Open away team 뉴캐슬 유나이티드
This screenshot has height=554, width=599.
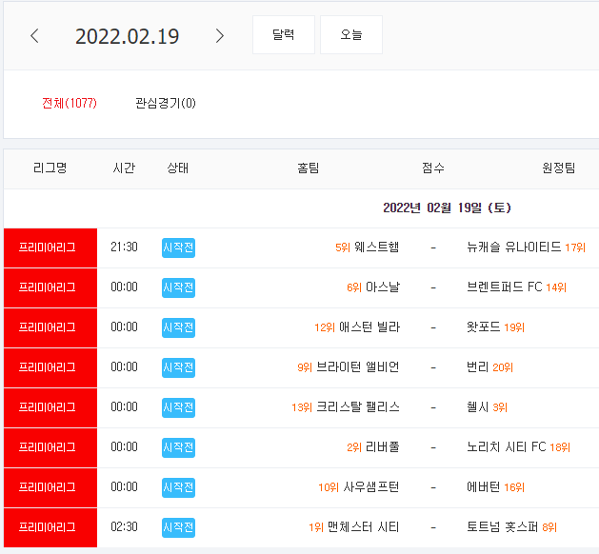point(514,247)
